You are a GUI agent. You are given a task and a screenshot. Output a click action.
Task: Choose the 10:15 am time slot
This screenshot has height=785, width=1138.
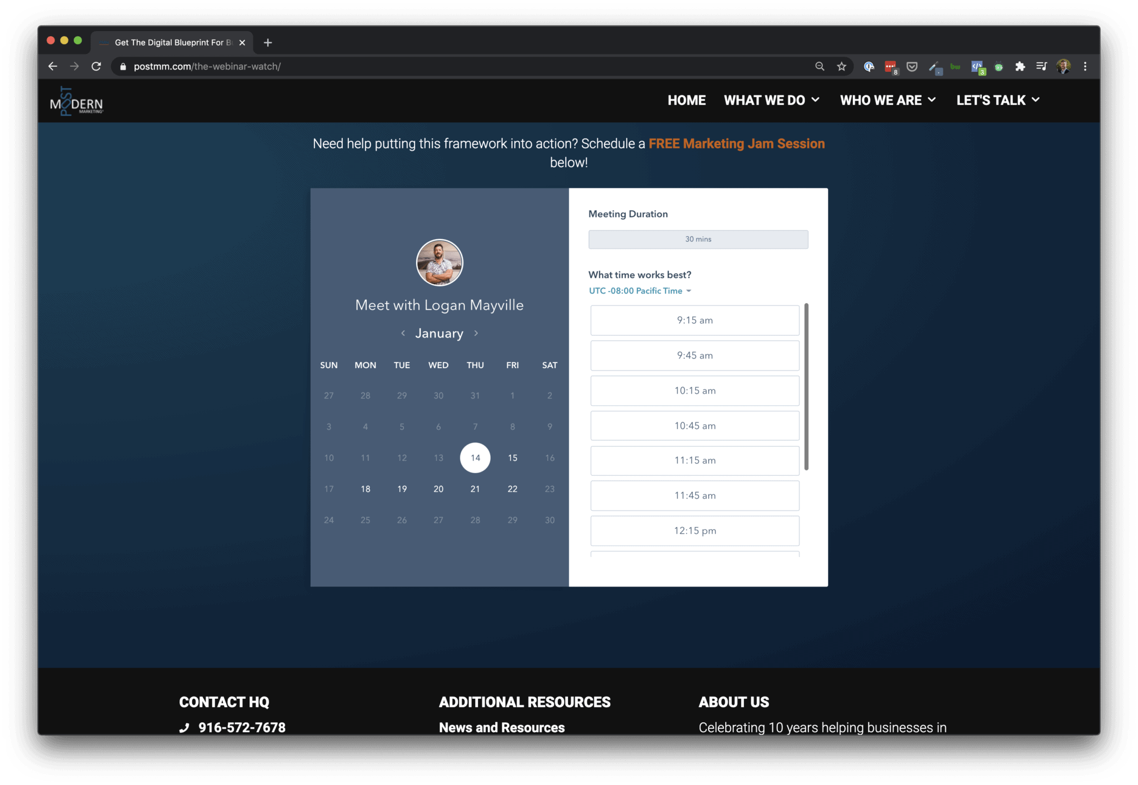click(695, 390)
